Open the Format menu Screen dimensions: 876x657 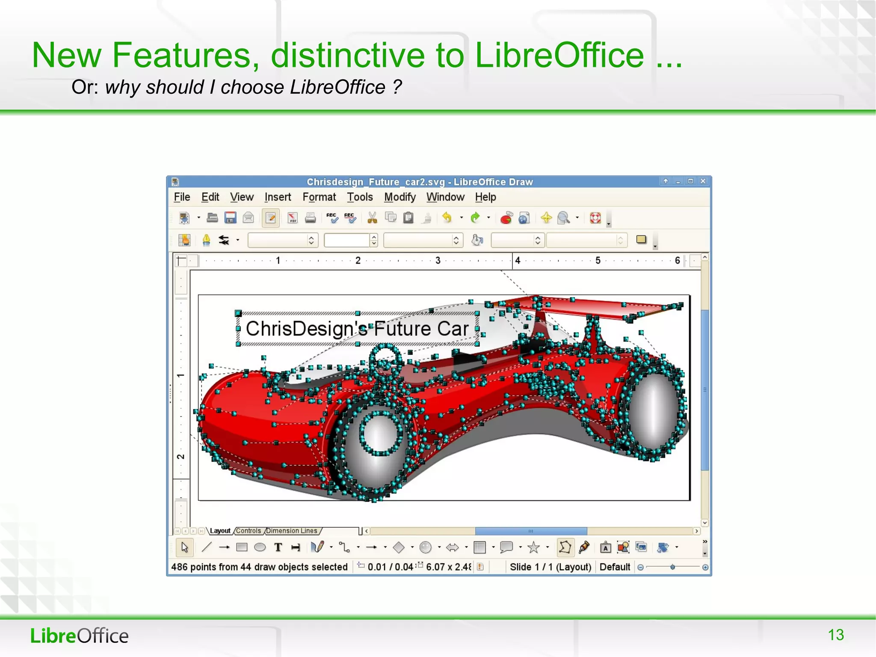click(319, 197)
